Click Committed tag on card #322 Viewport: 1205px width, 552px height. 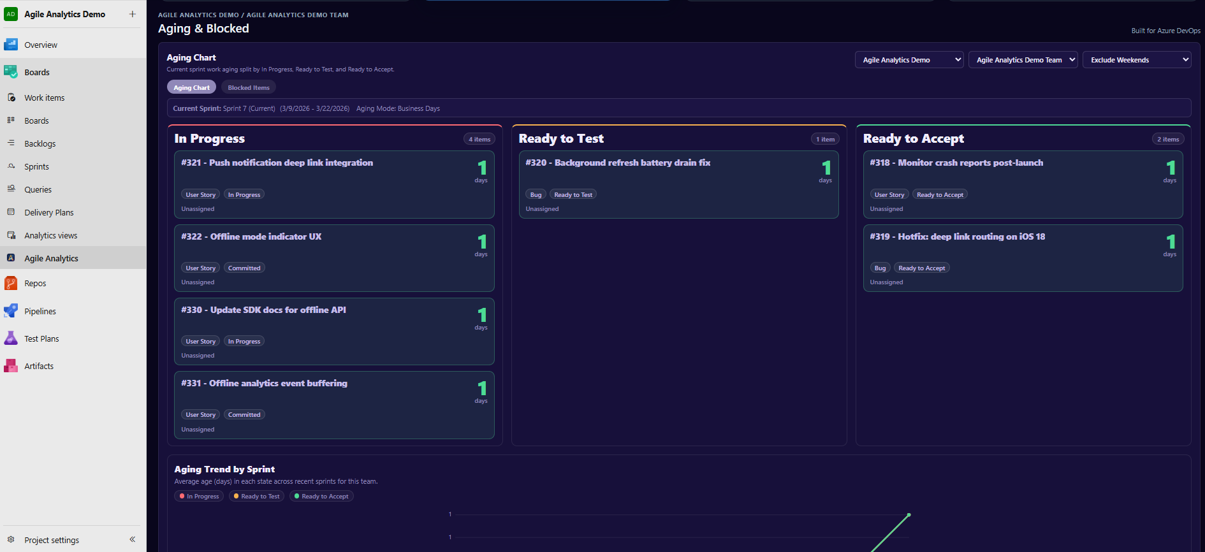pyautogui.click(x=244, y=268)
